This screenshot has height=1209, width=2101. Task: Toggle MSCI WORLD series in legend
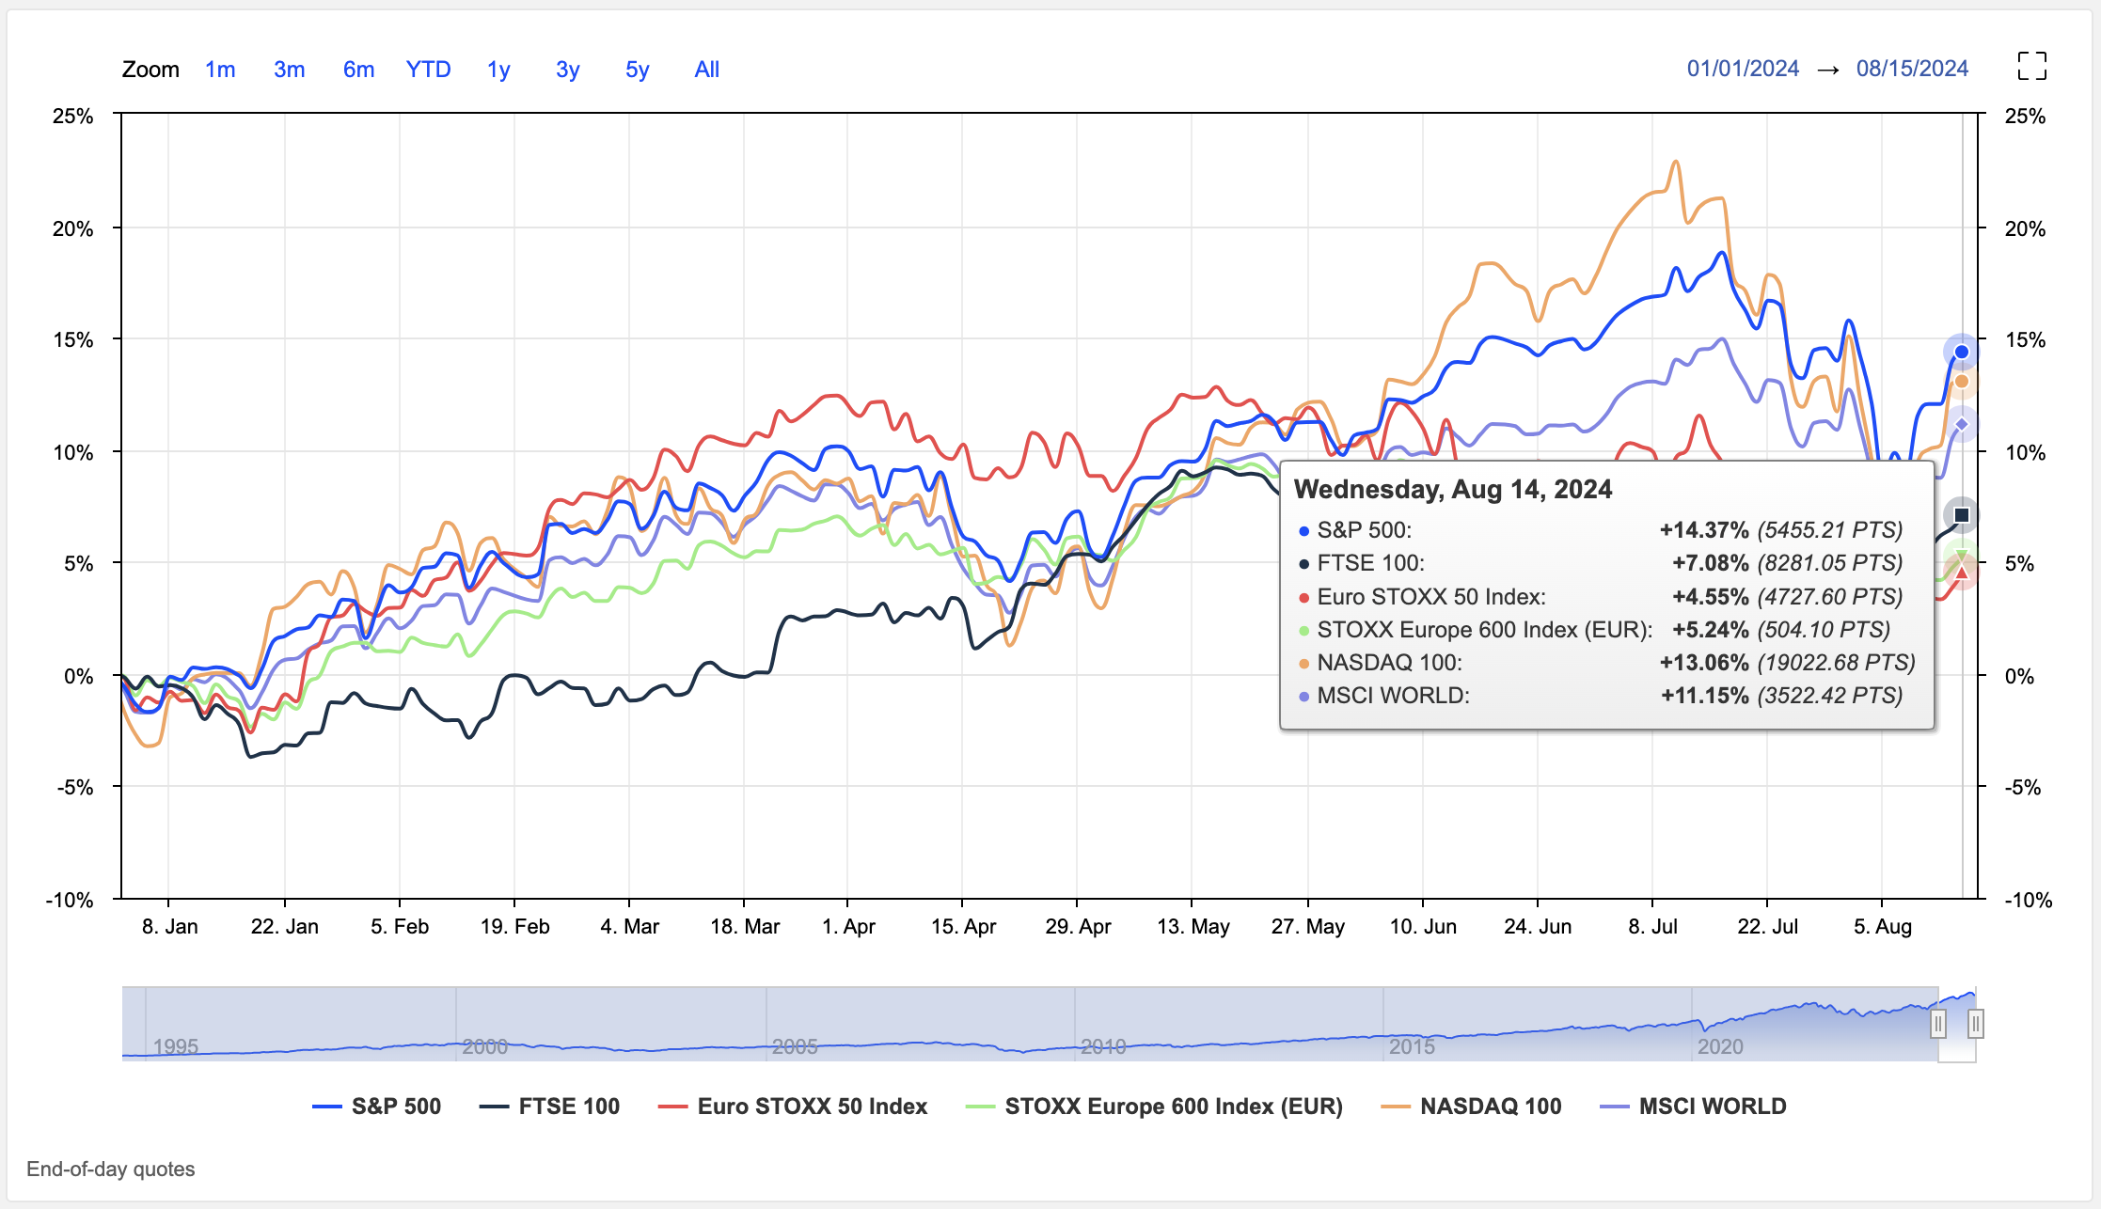click(x=1693, y=1107)
